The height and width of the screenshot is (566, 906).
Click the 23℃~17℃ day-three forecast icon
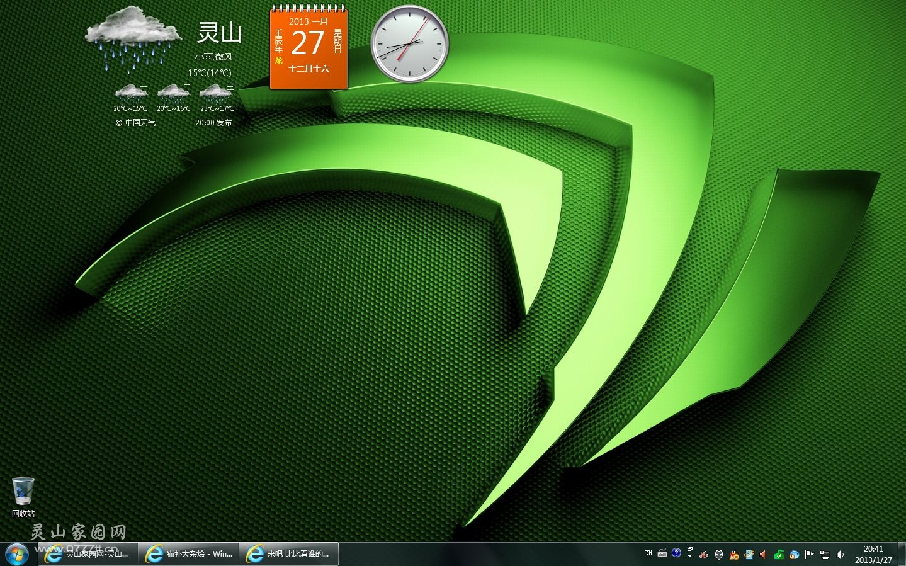tap(216, 93)
